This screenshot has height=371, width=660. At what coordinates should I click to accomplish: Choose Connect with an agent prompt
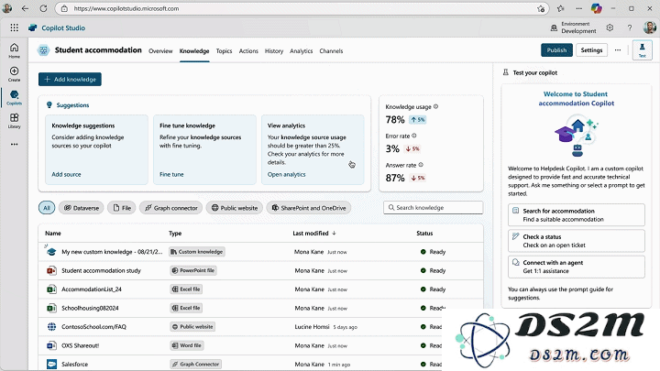(x=577, y=267)
